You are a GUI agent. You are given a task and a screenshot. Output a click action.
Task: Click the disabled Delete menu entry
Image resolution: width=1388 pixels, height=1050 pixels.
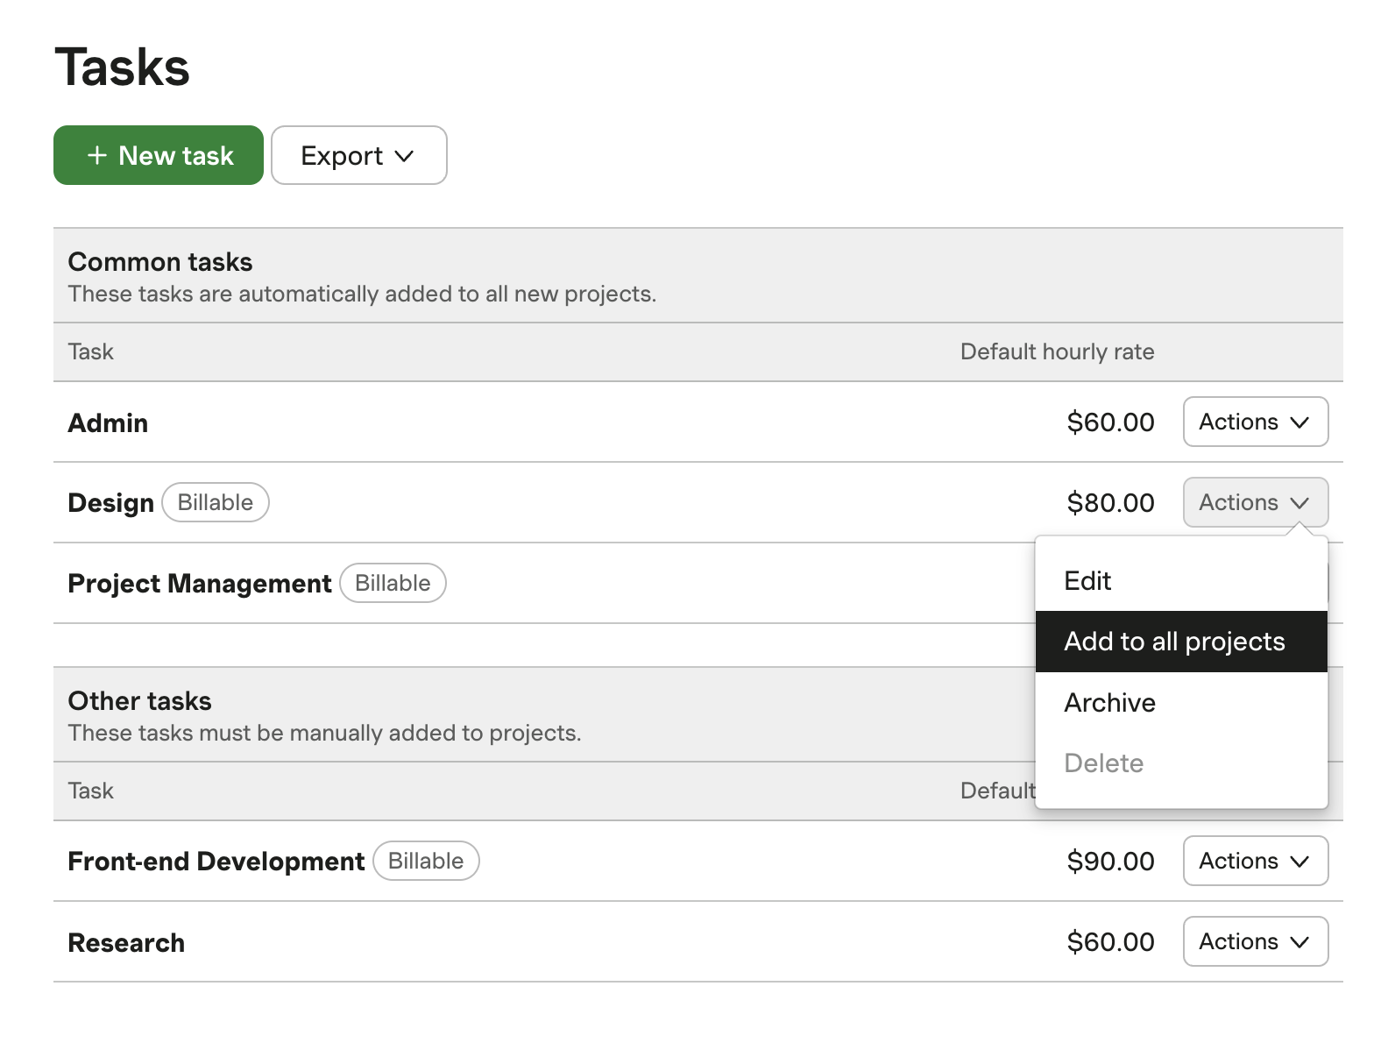(1181, 763)
